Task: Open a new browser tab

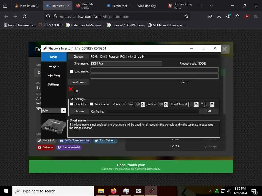Action: click(201, 6)
